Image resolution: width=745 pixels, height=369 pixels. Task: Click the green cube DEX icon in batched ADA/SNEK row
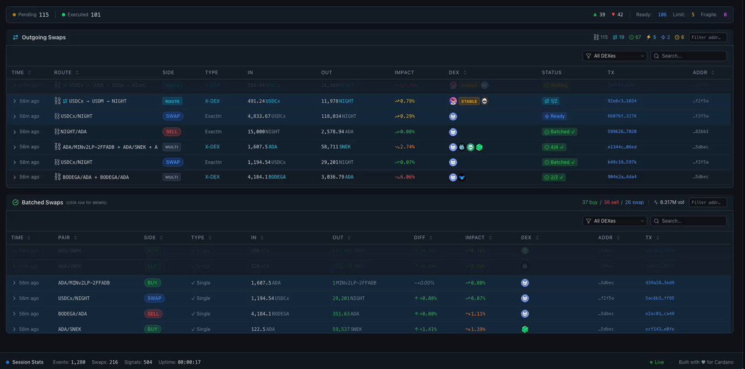pyautogui.click(x=525, y=329)
